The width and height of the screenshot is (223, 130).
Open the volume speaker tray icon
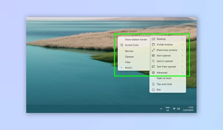(178, 109)
